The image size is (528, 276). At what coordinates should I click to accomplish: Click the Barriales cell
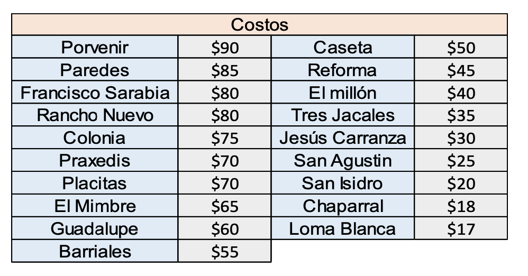(x=95, y=251)
